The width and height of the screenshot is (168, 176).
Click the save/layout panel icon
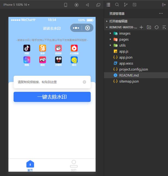[x=134, y=5]
